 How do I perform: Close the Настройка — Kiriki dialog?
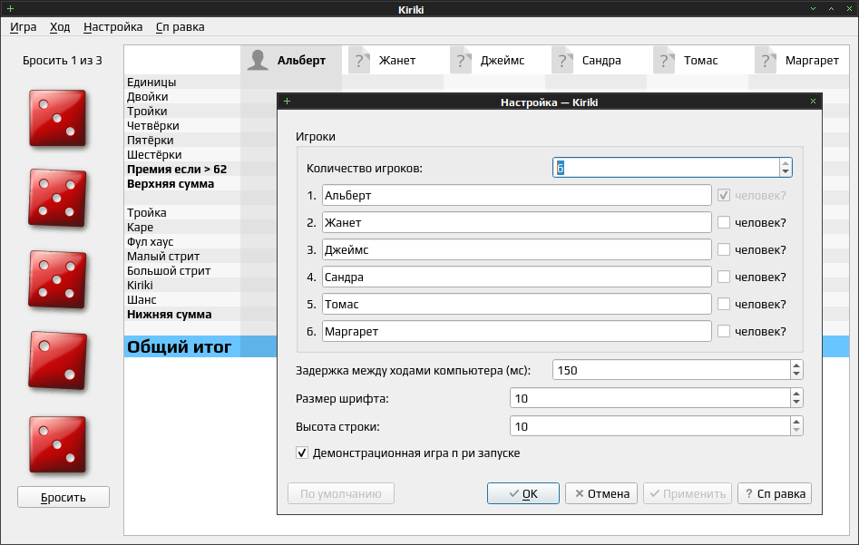click(x=813, y=102)
